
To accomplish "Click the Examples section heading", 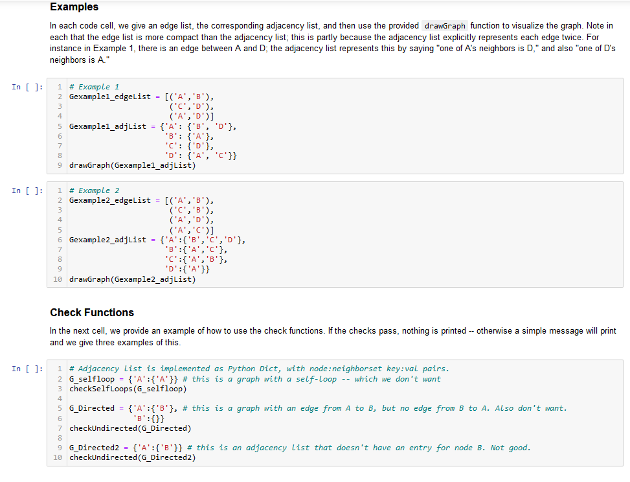I will pyautogui.click(x=73, y=7).
